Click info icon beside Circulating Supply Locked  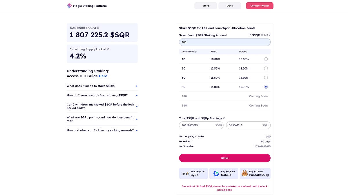pos(108,49)
